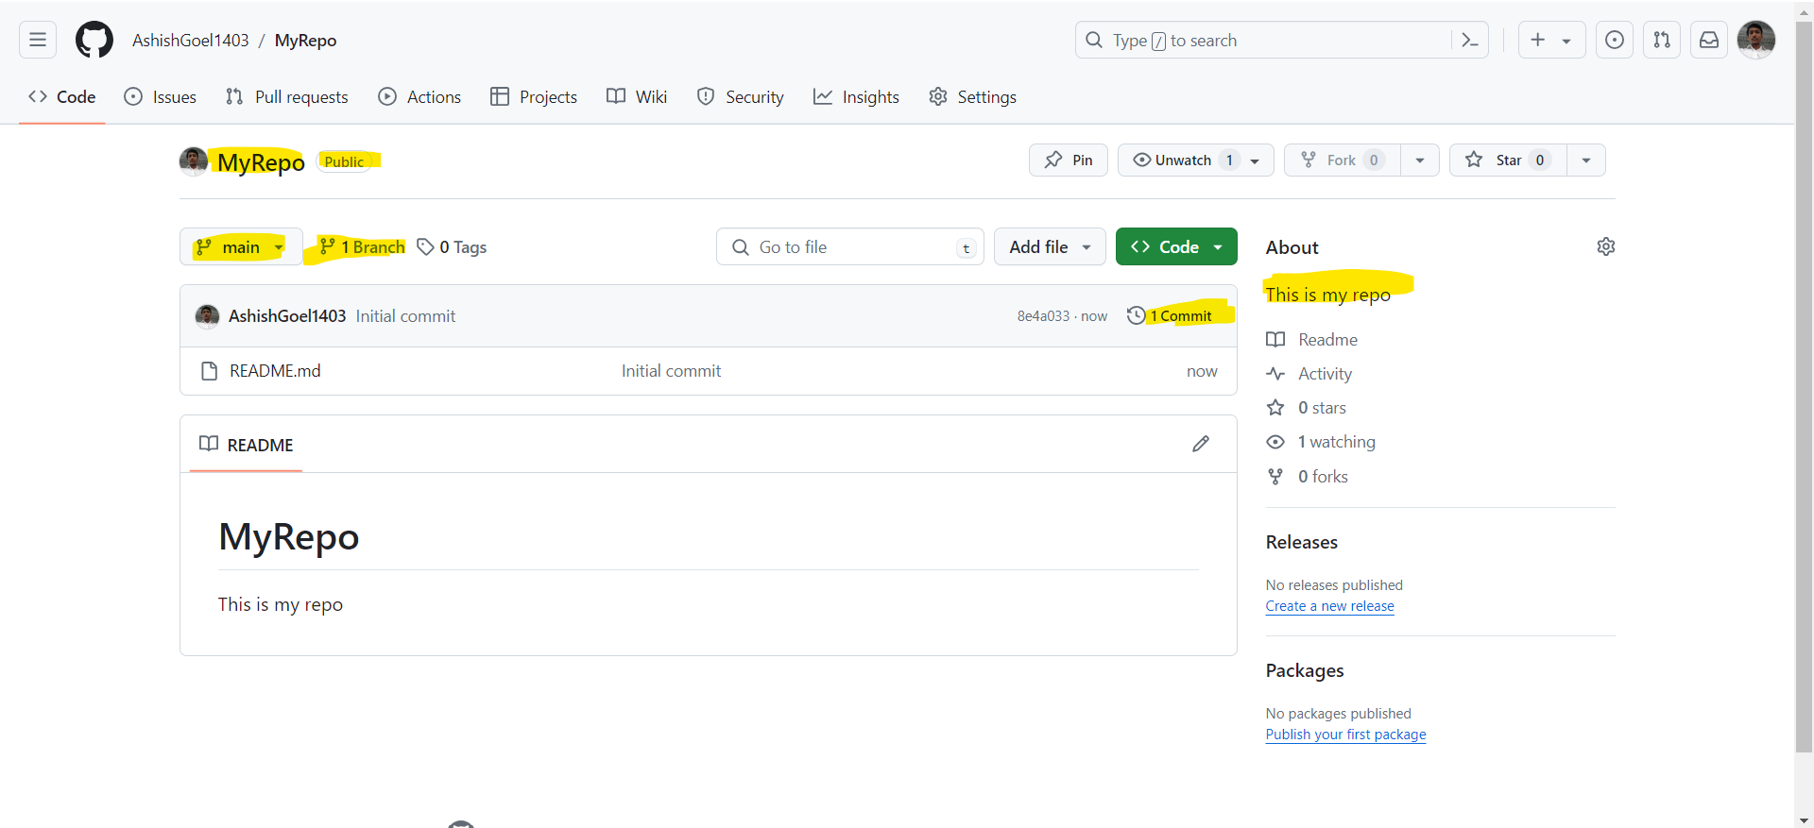Open the Add file dropdown
This screenshot has width=1814, height=828.
[x=1050, y=247]
